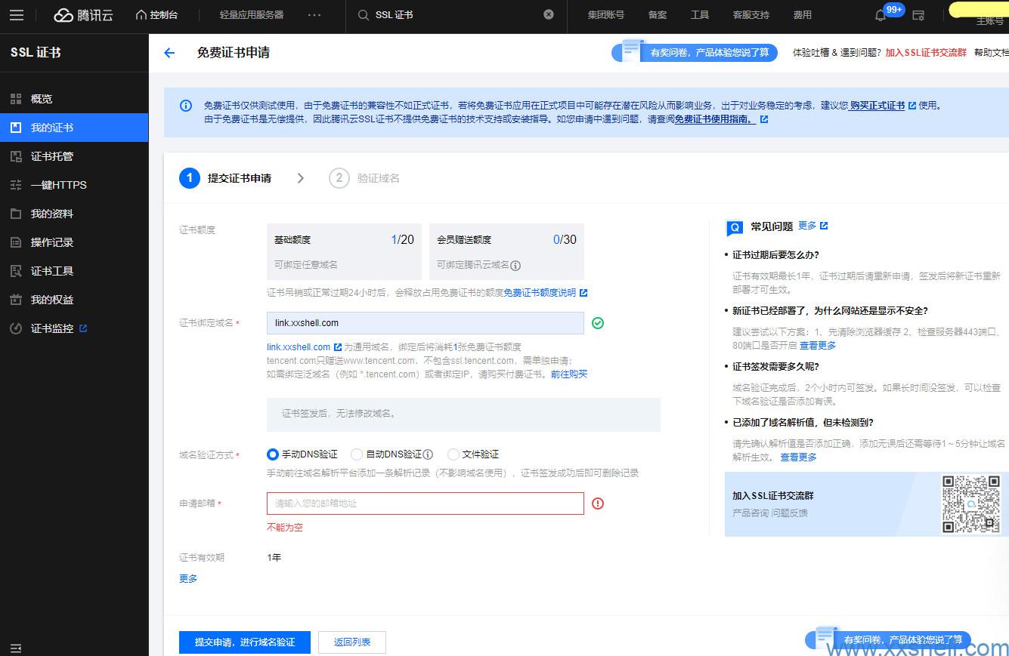Image resolution: width=1009 pixels, height=656 pixels.
Task: Click the search magnifier icon in top bar
Action: [x=364, y=15]
